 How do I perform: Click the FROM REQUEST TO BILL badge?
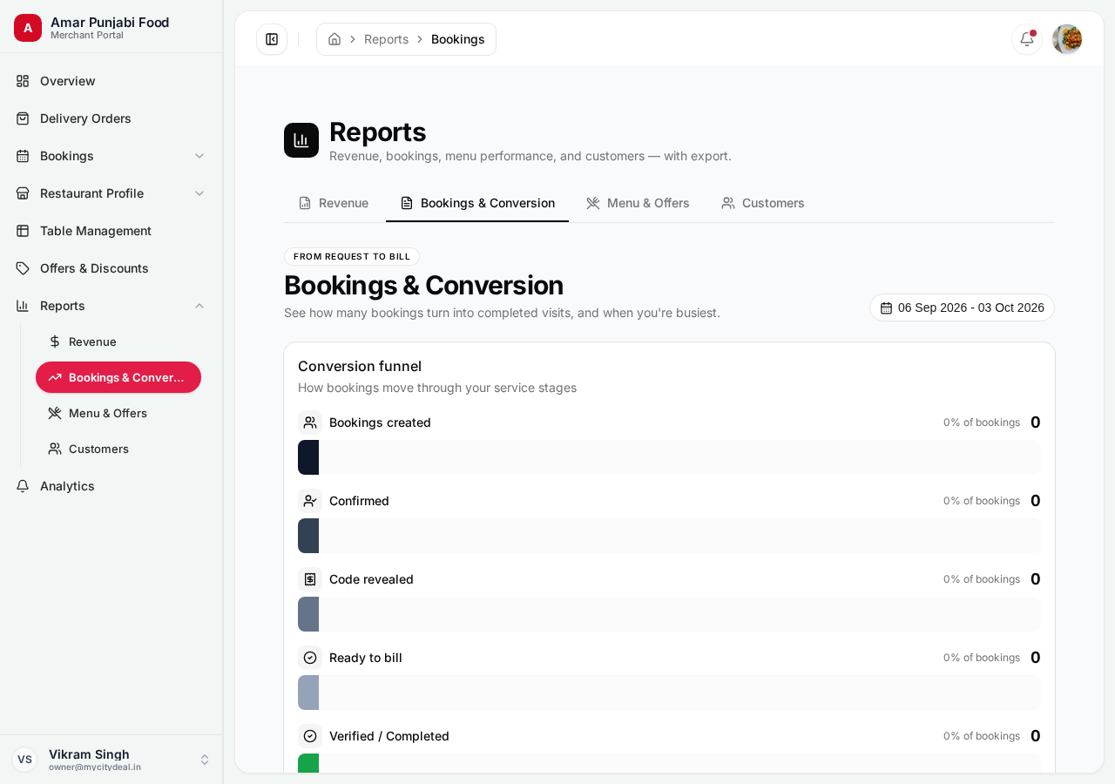[x=352, y=257]
